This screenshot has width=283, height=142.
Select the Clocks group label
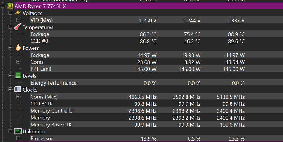[30, 90]
